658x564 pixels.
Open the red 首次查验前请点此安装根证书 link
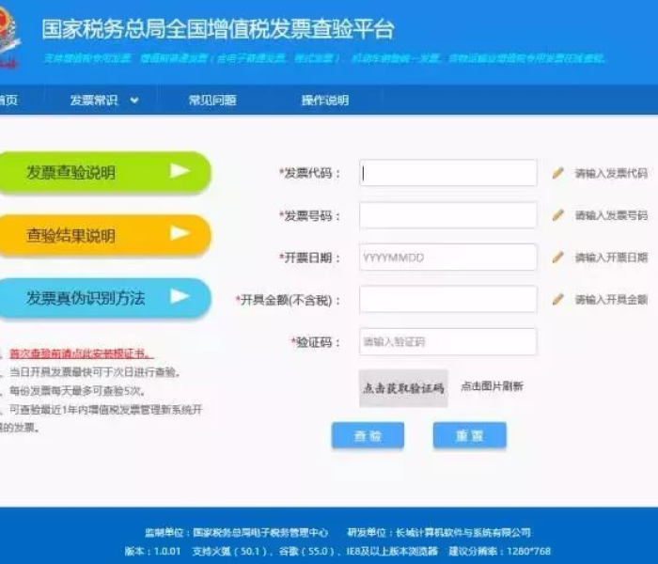tap(81, 353)
